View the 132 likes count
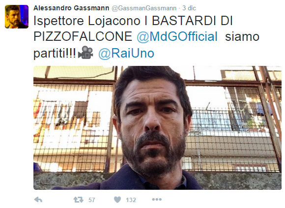 (131, 200)
